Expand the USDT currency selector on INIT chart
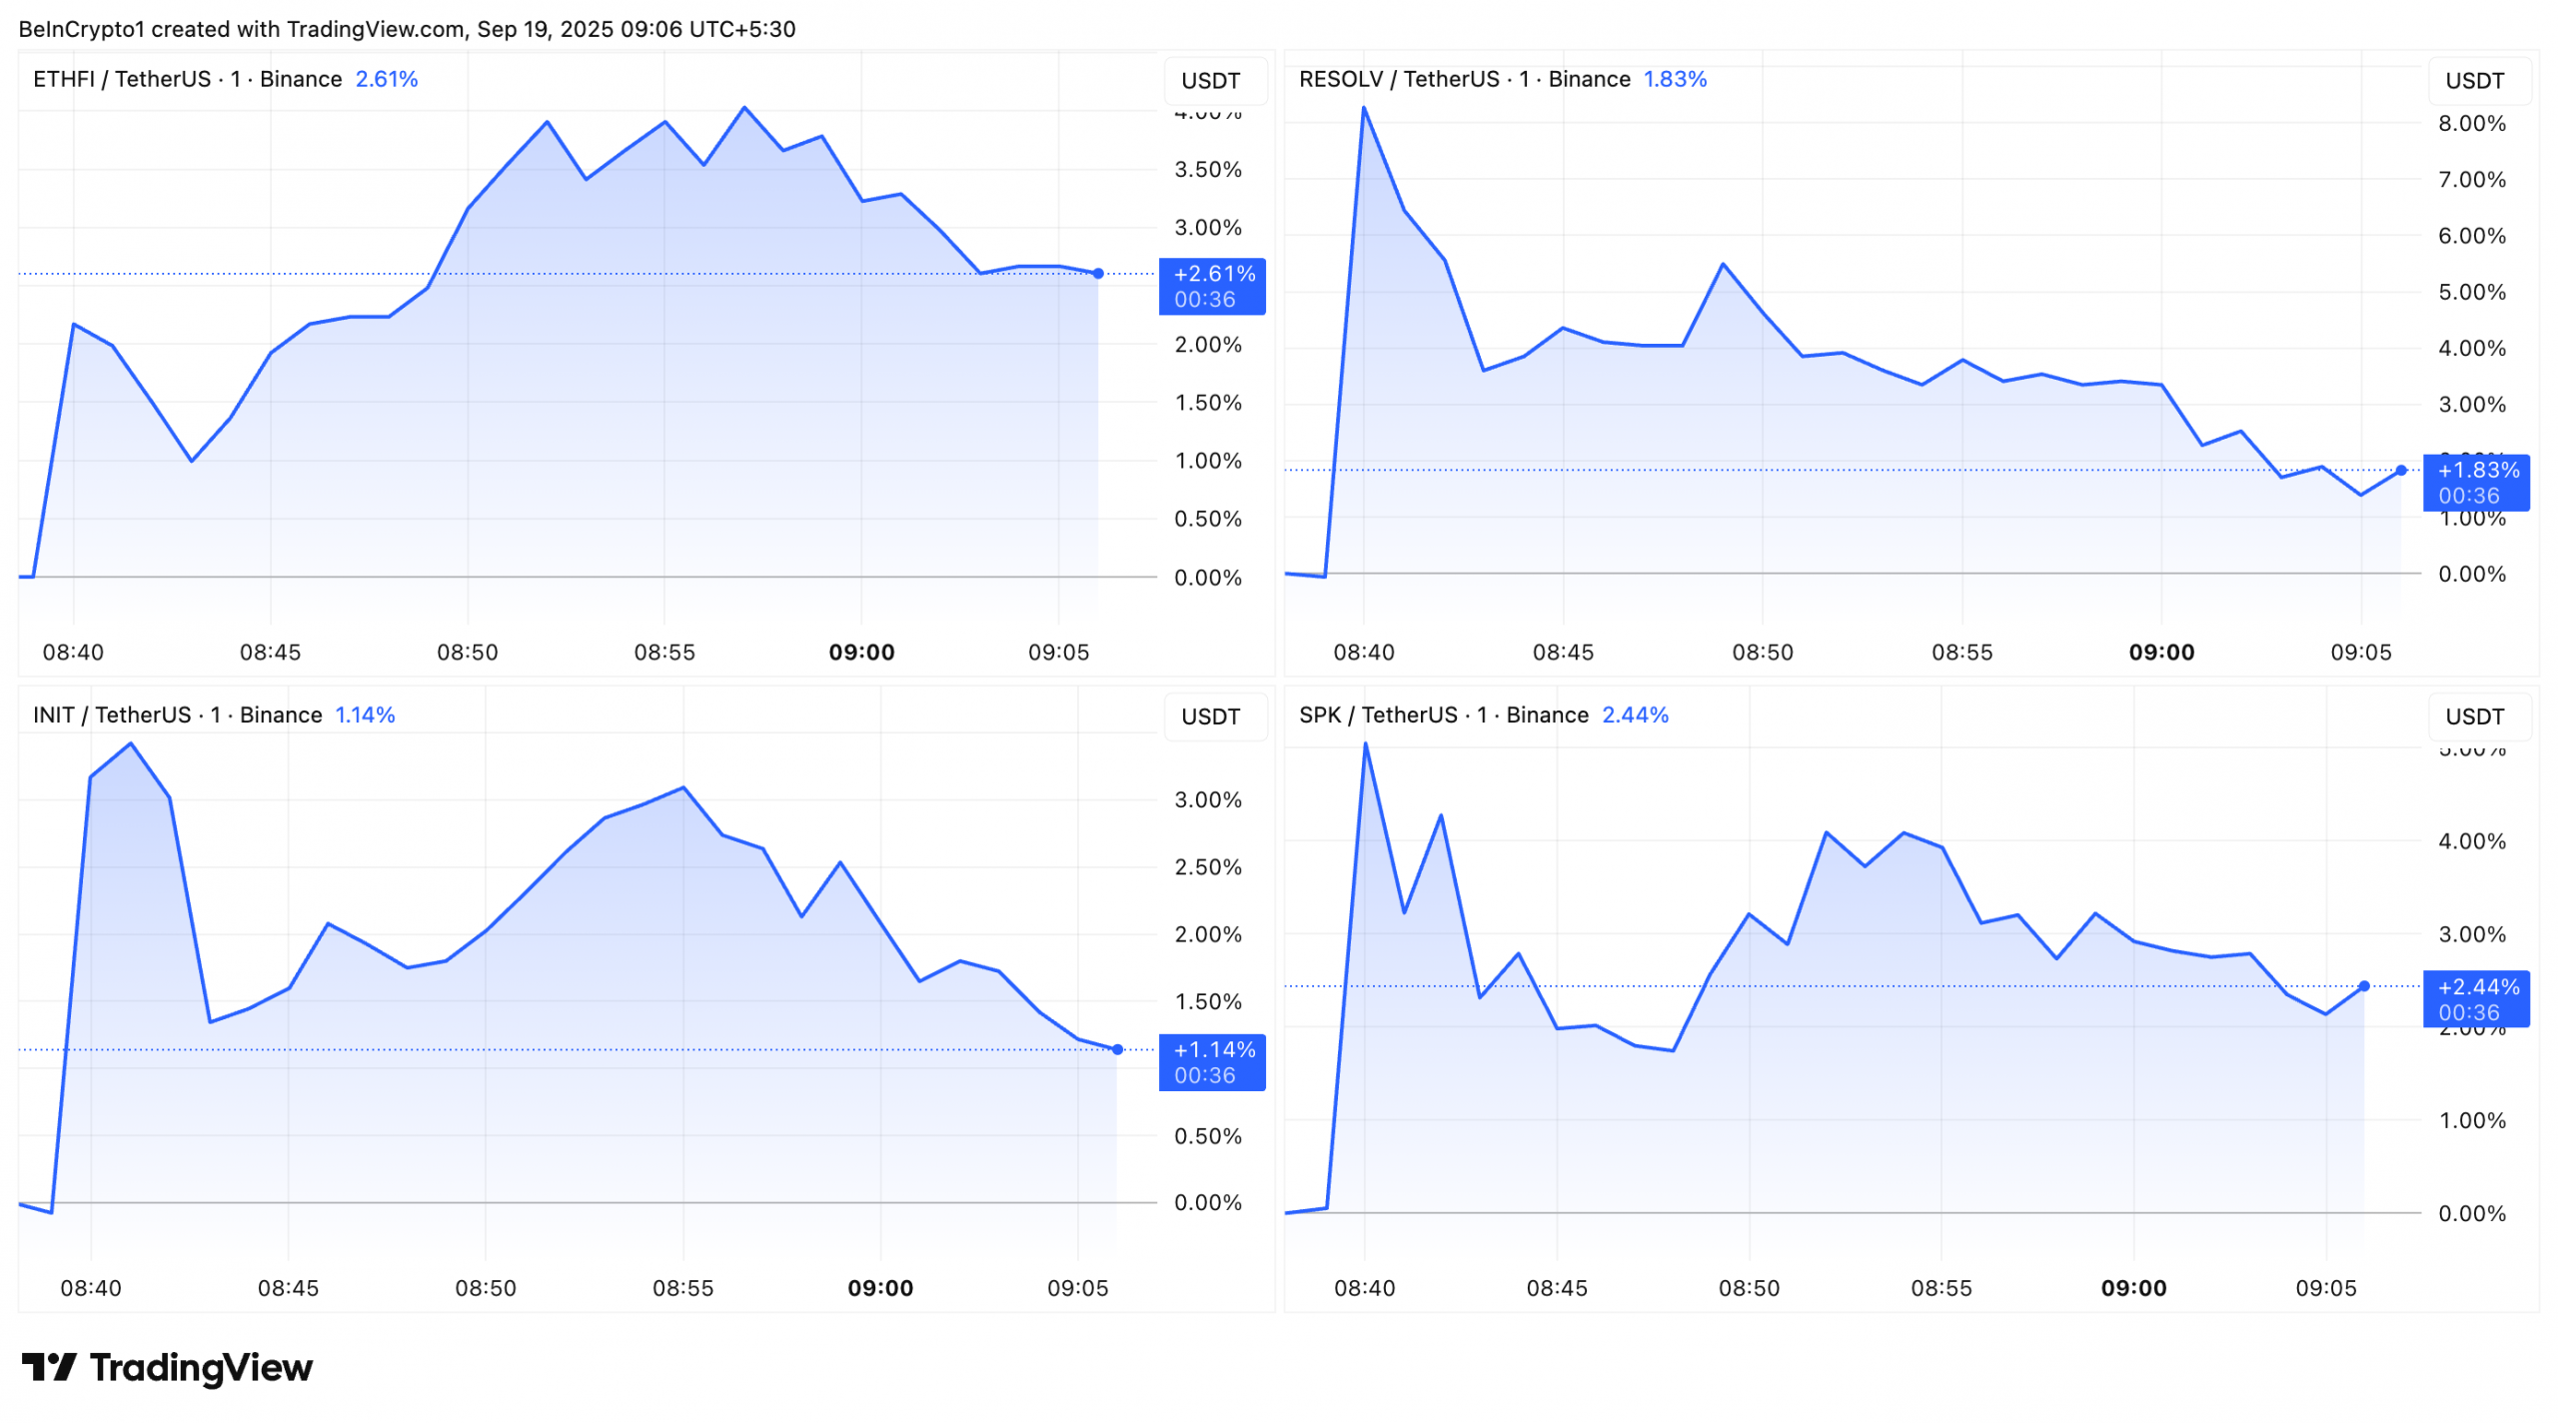The height and width of the screenshot is (1423, 2558). pos(1210,716)
